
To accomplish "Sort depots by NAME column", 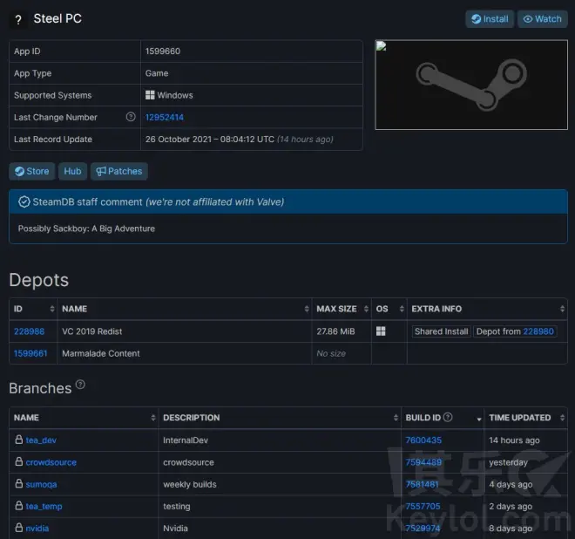I will [185, 309].
